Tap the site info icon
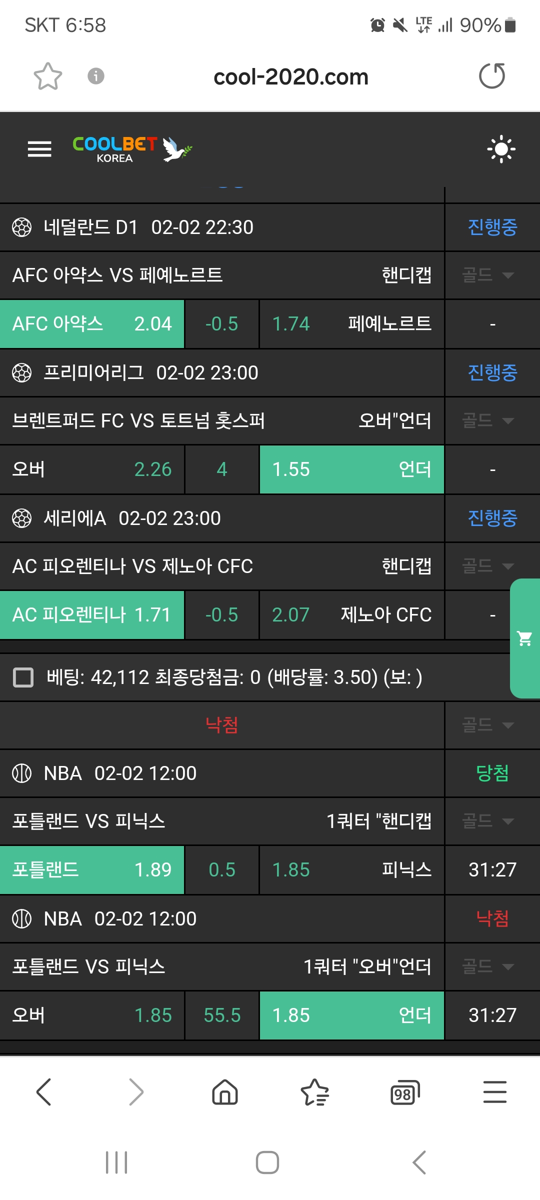 click(x=96, y=76)
